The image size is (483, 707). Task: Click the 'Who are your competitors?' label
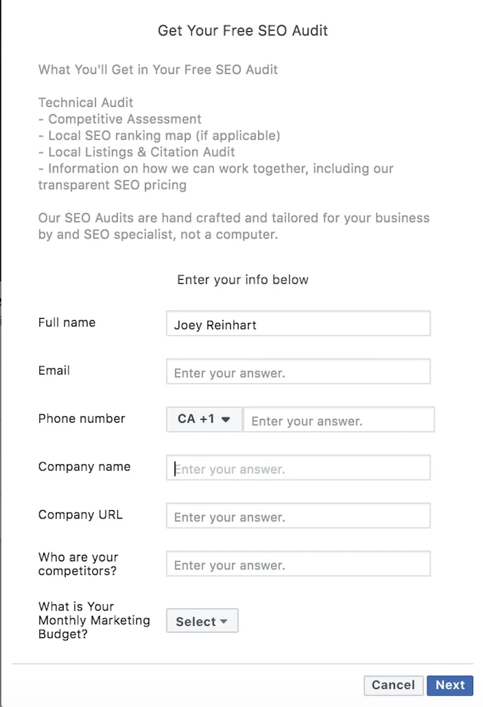point(78,564)
